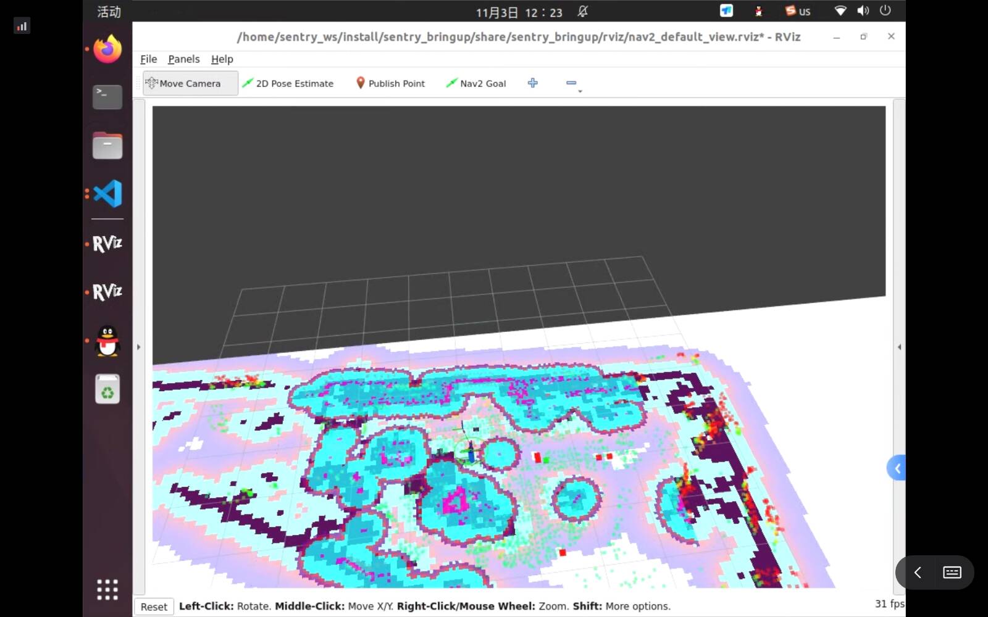Launch Firefox from the dock
This screenshot has height=617, width=988.
click(x=107, y=49)
